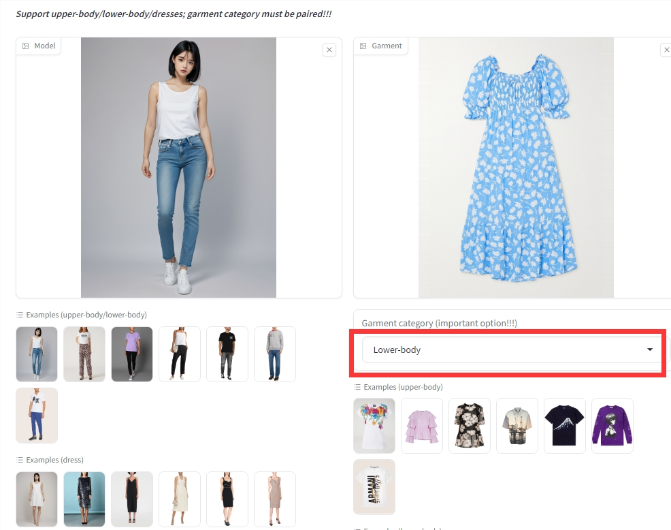Screen dimensions: 671x530
Task: Pick the purple long-sleeve graphic shirt garment
Action: click(x=612, y=426)
